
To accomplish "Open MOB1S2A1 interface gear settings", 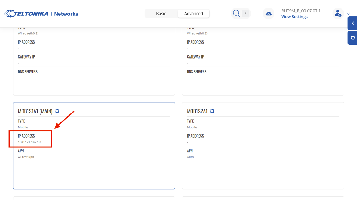I will point(212,111).
